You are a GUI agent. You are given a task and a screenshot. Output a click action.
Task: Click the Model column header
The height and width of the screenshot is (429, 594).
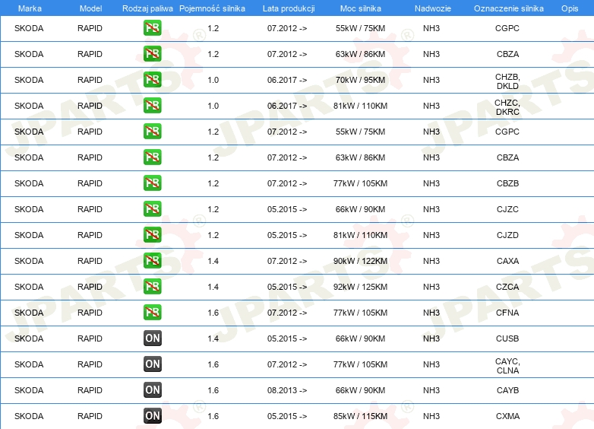pyautogui.click(x=90, y=8)
